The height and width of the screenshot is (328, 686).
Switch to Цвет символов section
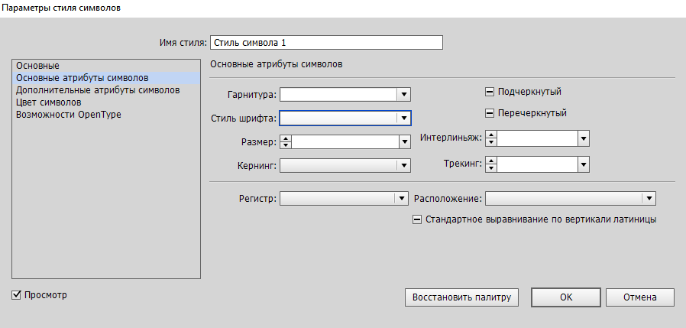[49, 102]
